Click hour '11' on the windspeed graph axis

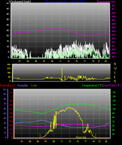point(60,61)
